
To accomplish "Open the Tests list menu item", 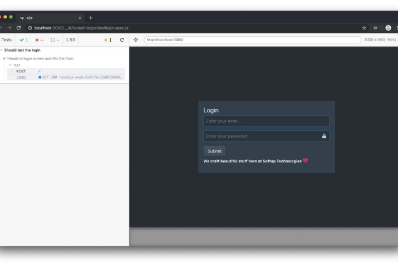I will click(x=7, y=40).
